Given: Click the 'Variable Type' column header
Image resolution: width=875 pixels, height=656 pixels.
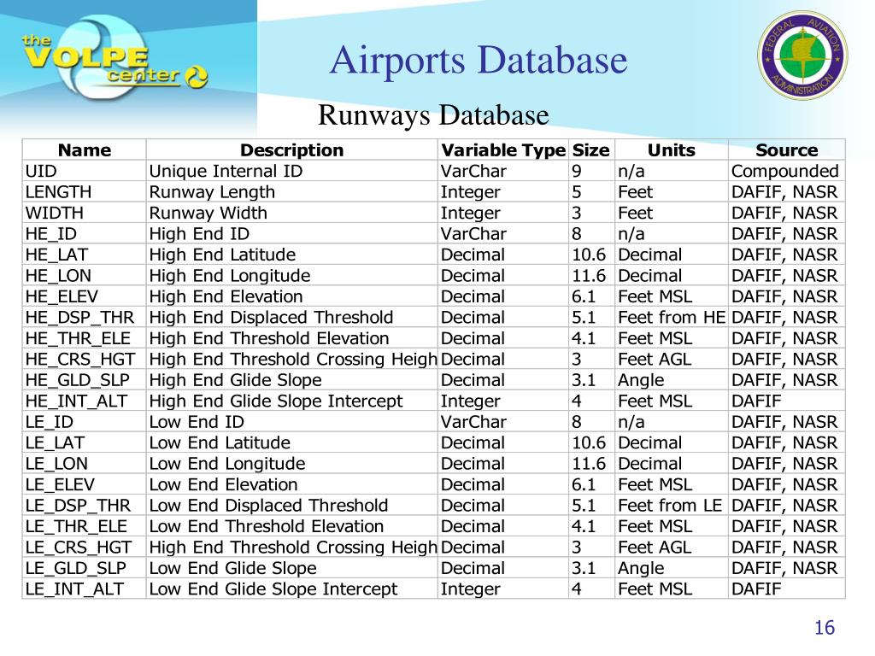Looking at the screenshot, I should (503, 150).
